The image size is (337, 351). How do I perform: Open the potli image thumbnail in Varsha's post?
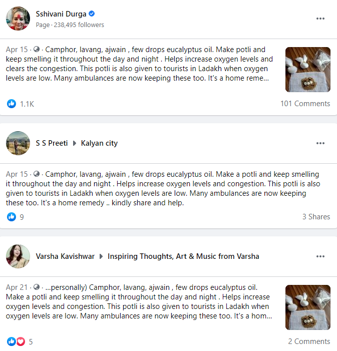point(307,307)
